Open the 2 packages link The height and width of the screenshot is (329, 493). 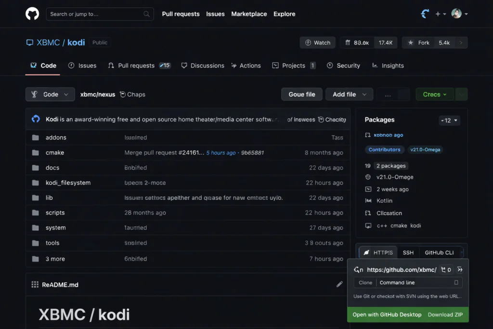tap(391, 166)
